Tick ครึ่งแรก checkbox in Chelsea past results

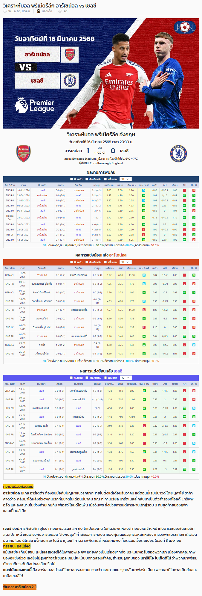point(105,378)
